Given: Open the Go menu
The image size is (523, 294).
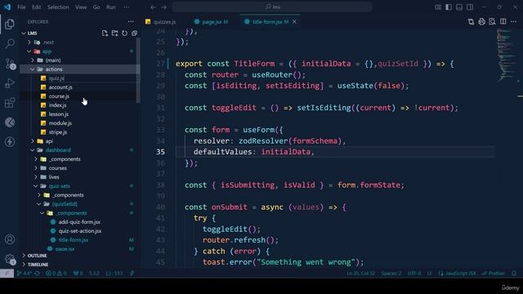Looking at the screenshot, I should pyautogui.click(x=96, y=7).
